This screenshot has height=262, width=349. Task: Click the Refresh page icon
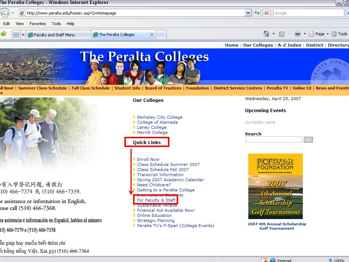click(257, 13)
